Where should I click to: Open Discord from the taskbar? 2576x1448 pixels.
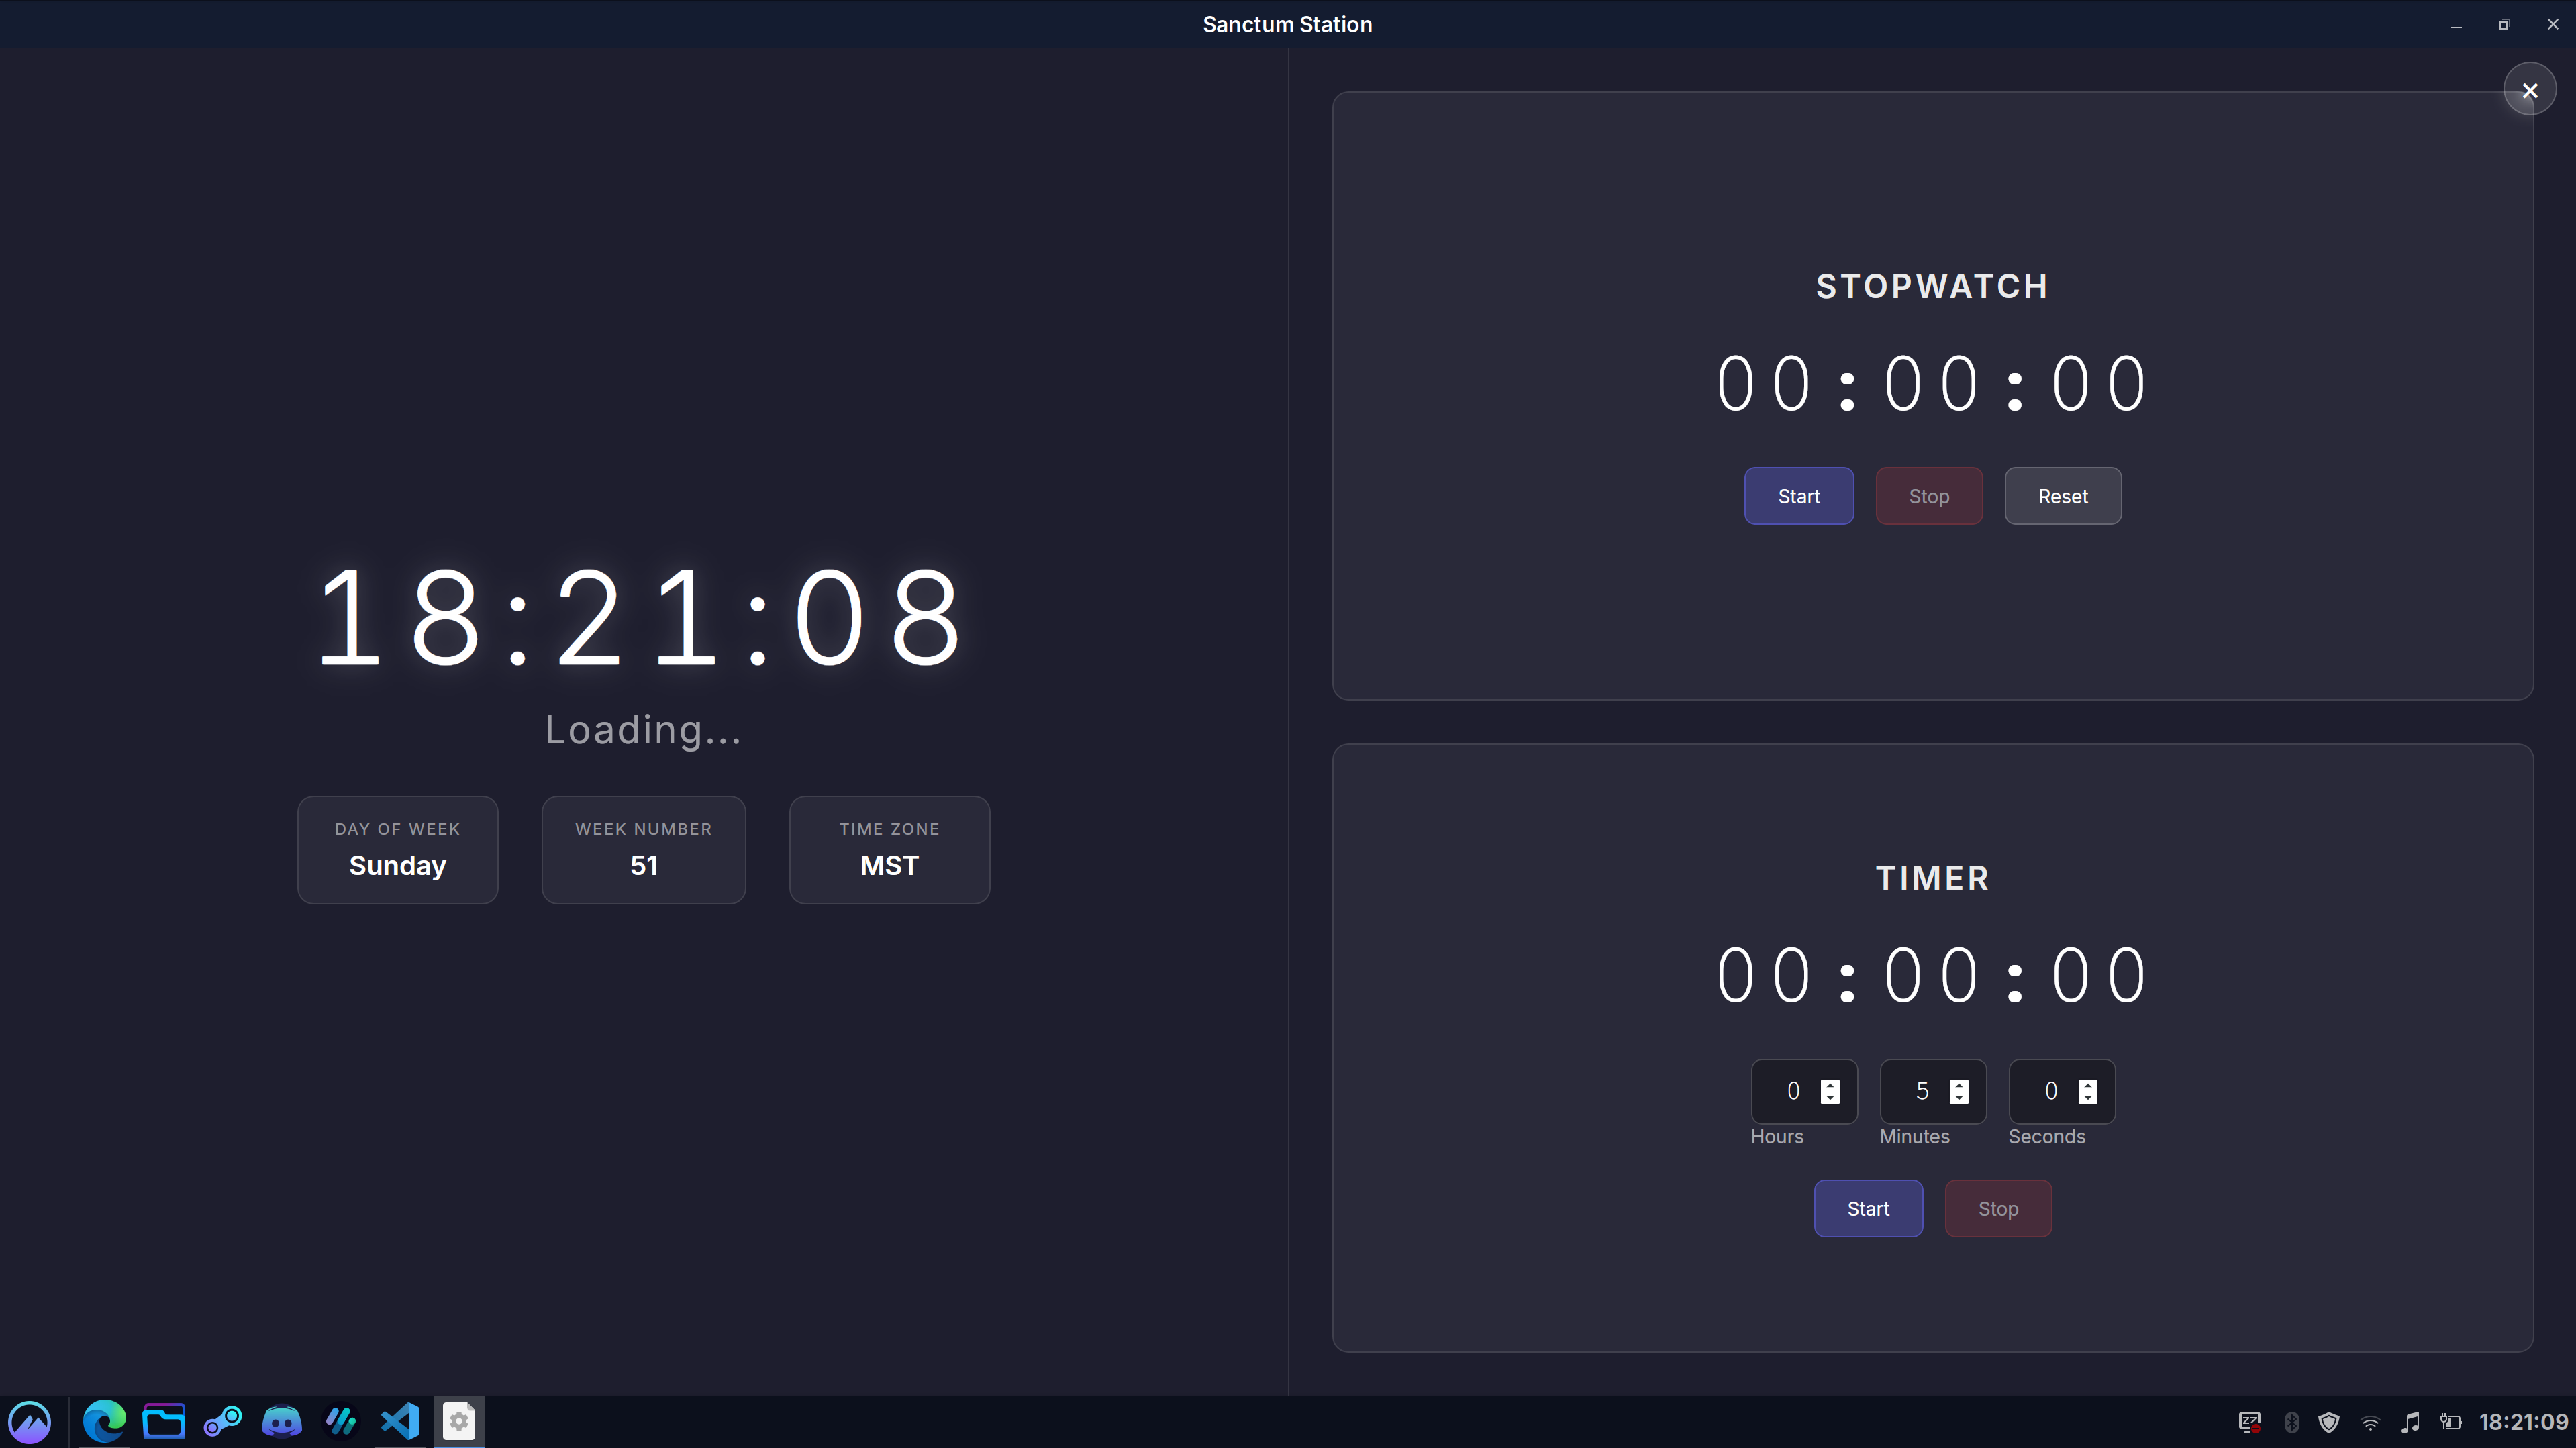pyautogui.click(x=281, y=1421)
